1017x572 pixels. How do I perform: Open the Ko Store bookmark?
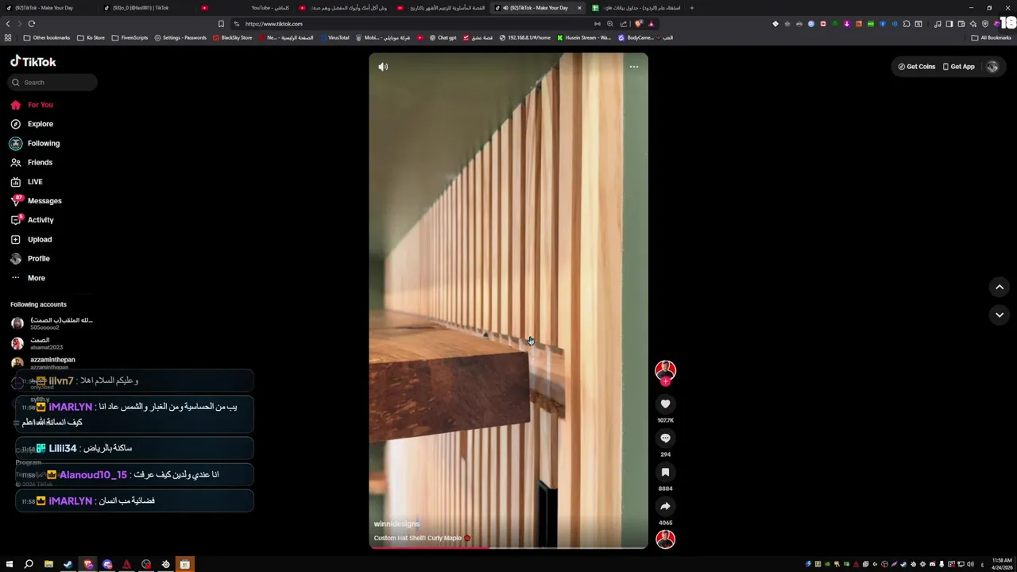point(91,37)
